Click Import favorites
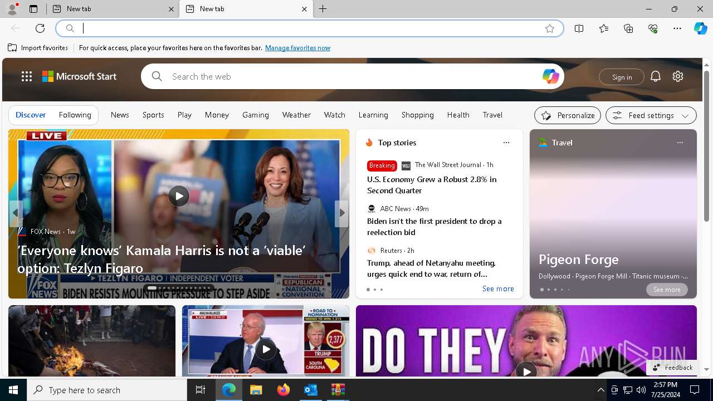 pyautogui.click(x=38, y=48)
